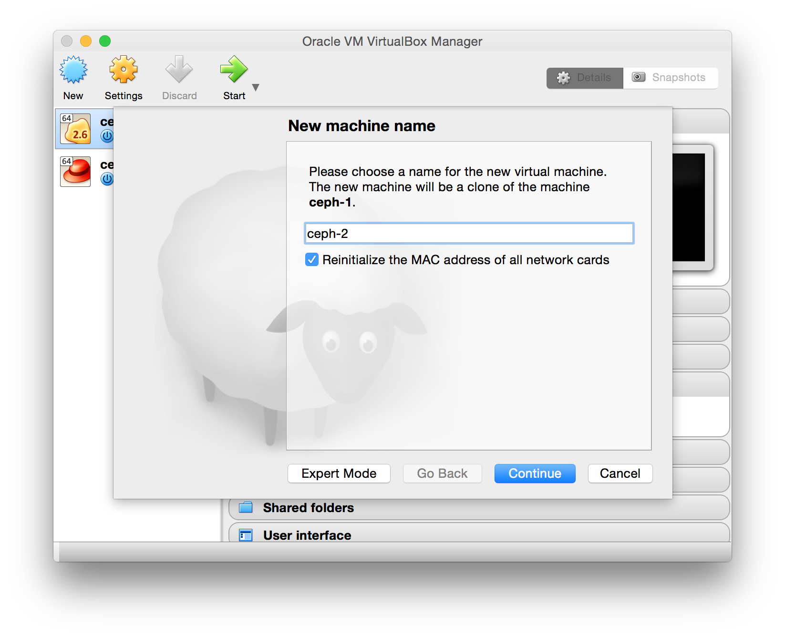
Task: Switch the wizard to Expert Mode
Action: [339, 473]
